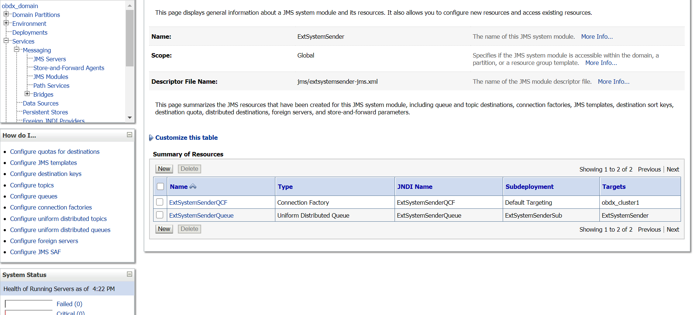Collapse the Services tree node
This screenshot has height=315, width=695.
click(6, 41)
